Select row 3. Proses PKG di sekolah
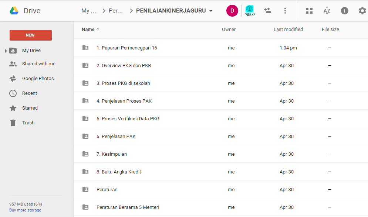The height and width of the screenshot is (217, 368). [x=220, y=83]
